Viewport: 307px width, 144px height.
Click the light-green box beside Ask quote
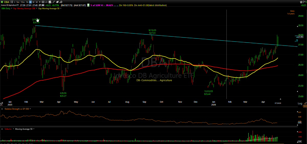(88, 5)
